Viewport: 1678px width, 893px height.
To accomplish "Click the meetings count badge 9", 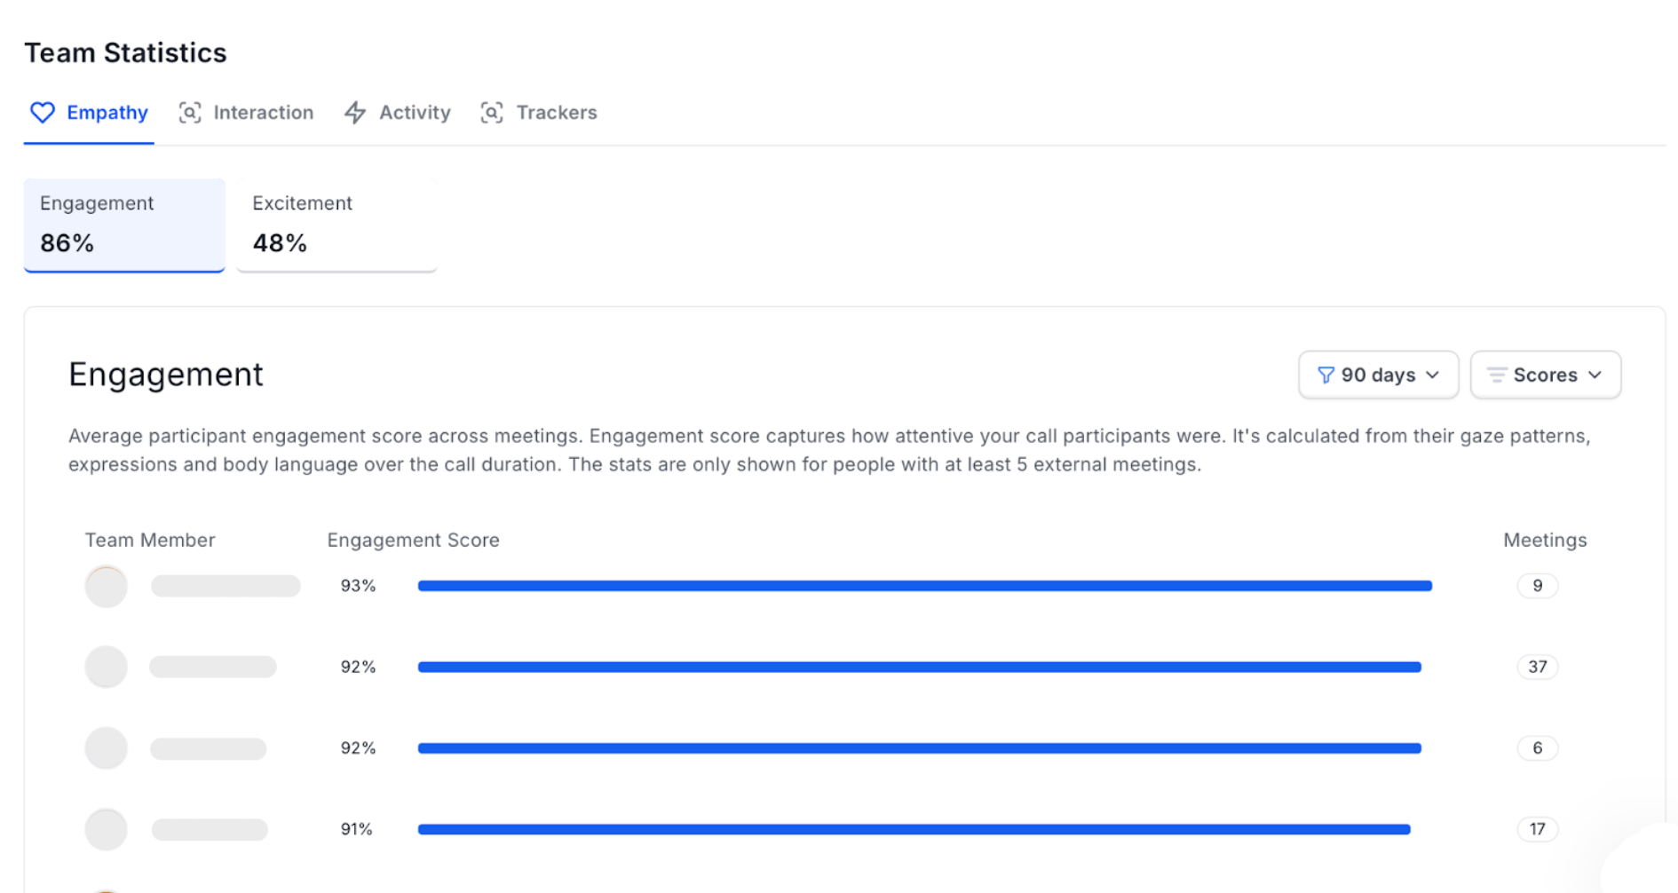I will (x=1538, y=586).
